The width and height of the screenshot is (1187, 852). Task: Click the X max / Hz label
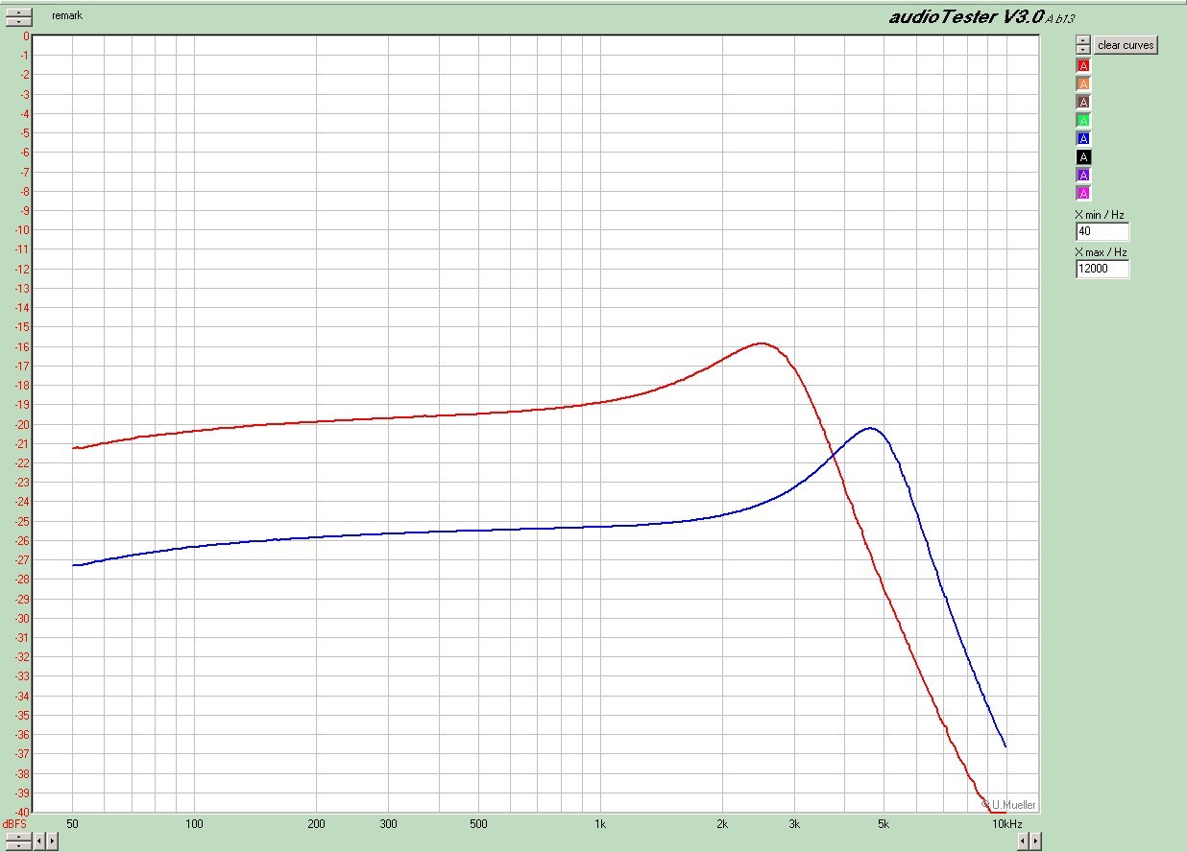click(x=1101, y=252)
